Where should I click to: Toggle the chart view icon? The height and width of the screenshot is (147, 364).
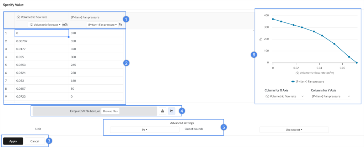(172, 111)
